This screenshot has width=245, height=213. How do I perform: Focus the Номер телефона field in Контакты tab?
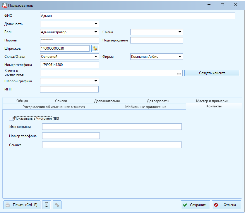(x=71, y=136)
